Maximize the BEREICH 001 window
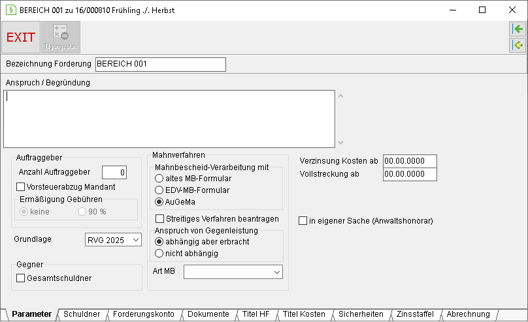Screen dimensions: 528x322 click(482, 10)
